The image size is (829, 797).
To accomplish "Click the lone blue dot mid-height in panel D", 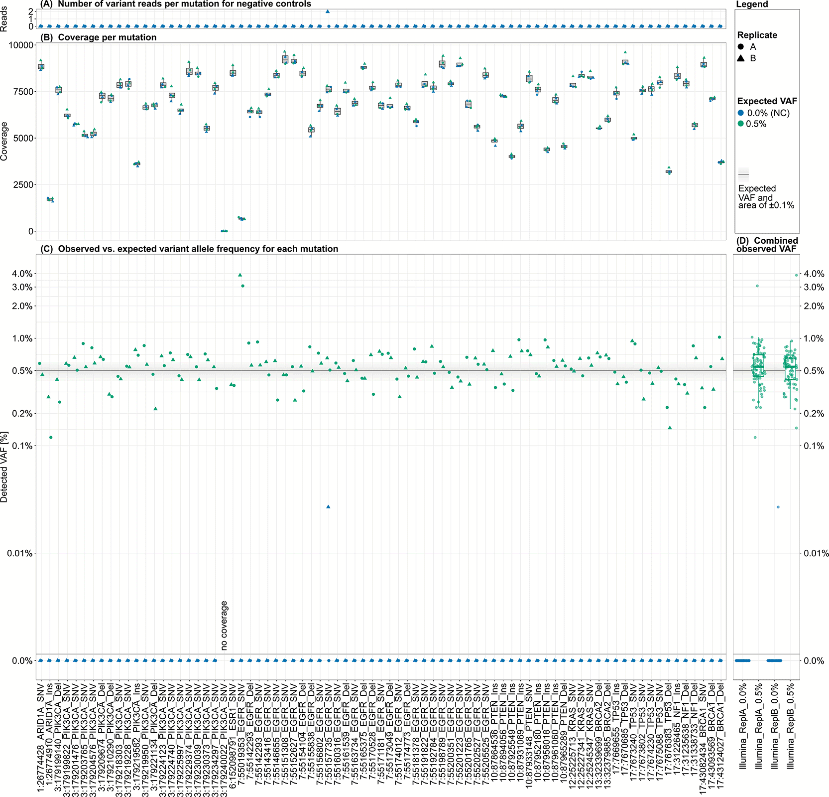I will [778, 507].
